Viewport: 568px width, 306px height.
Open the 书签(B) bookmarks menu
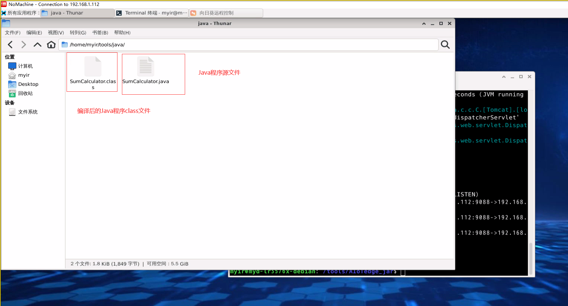click(100, 33)
